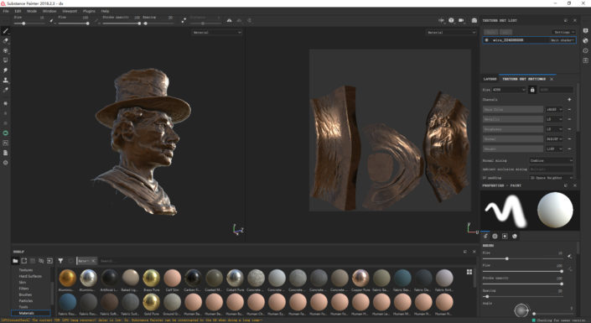Screen dimensions: 591x323
Task: Open the Viewport menu
Action: pyautogui.click(x=70, y=11)
